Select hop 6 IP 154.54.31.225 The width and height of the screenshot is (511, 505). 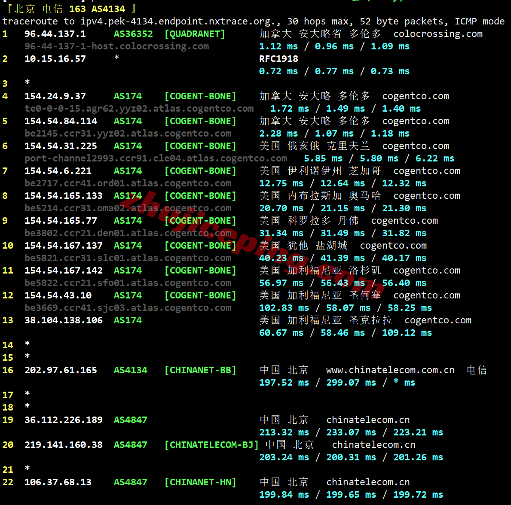(61, 146)
